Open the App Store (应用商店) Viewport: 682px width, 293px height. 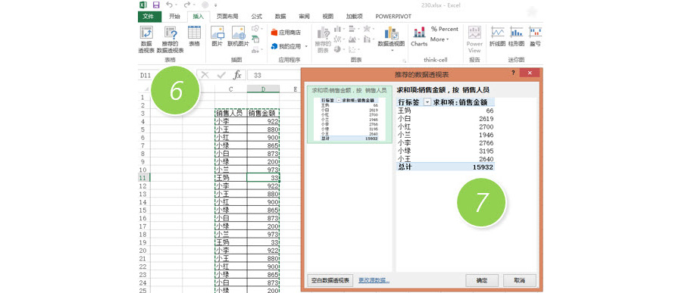click(x=286, y=32)
